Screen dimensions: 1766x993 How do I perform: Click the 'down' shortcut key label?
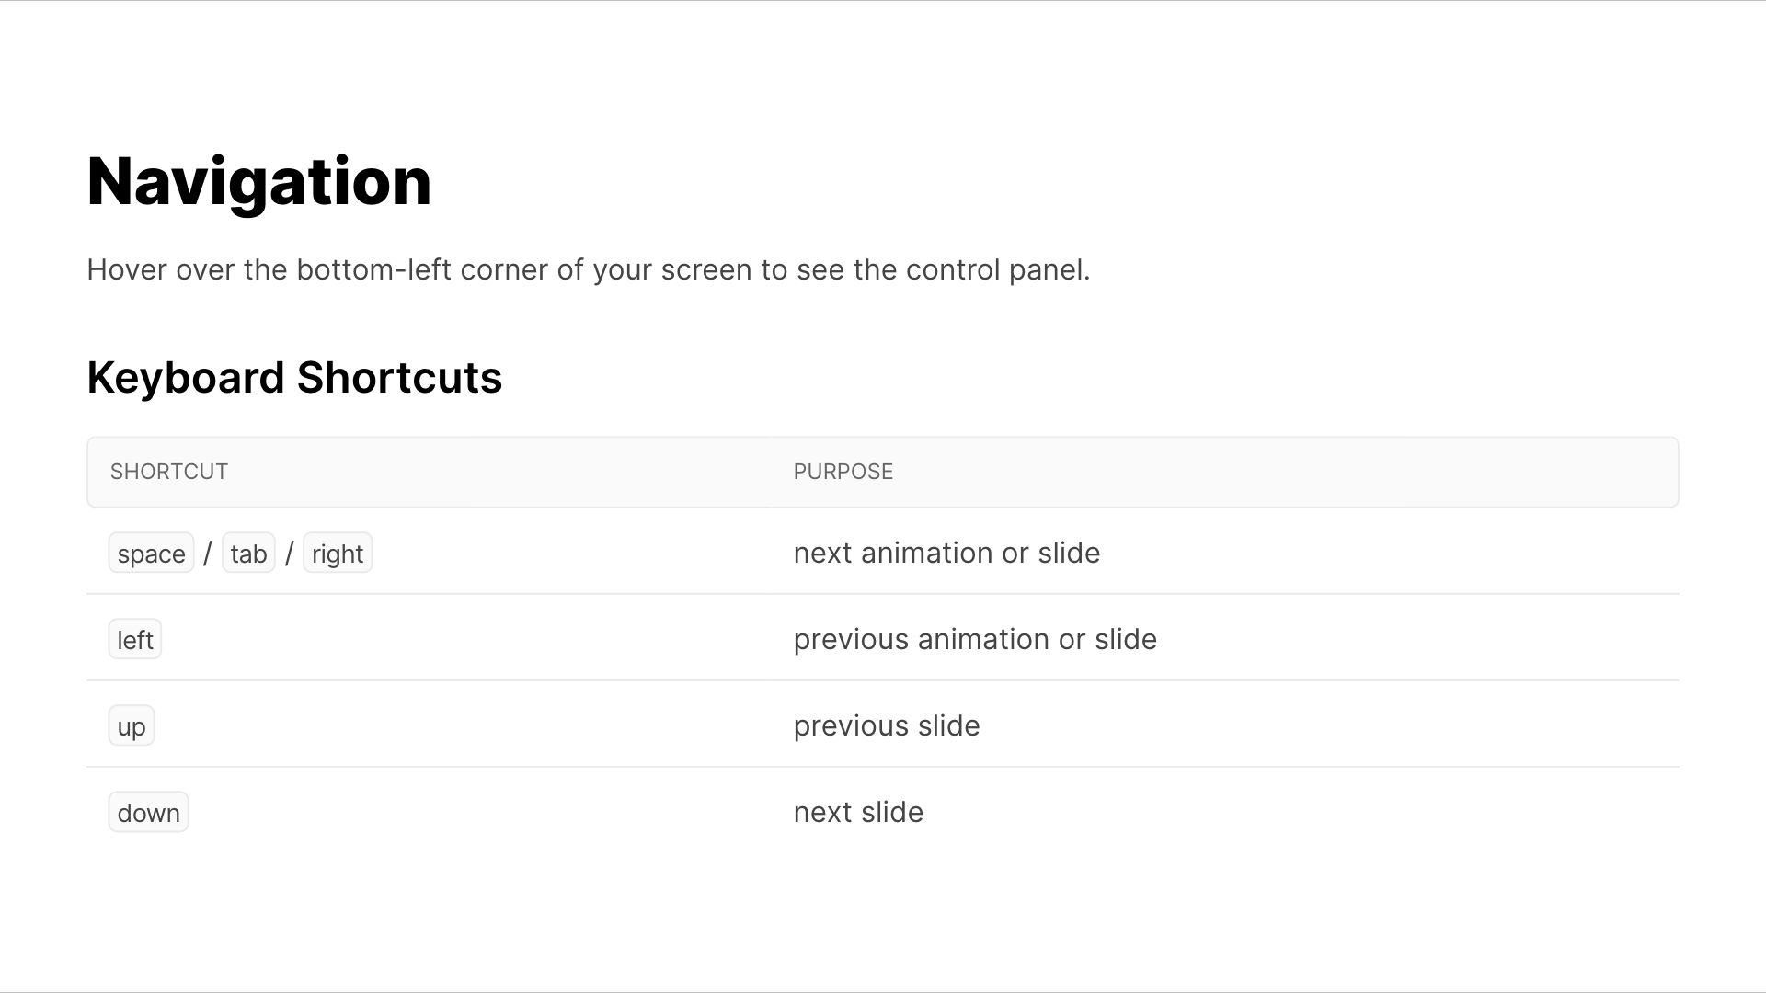148,813
